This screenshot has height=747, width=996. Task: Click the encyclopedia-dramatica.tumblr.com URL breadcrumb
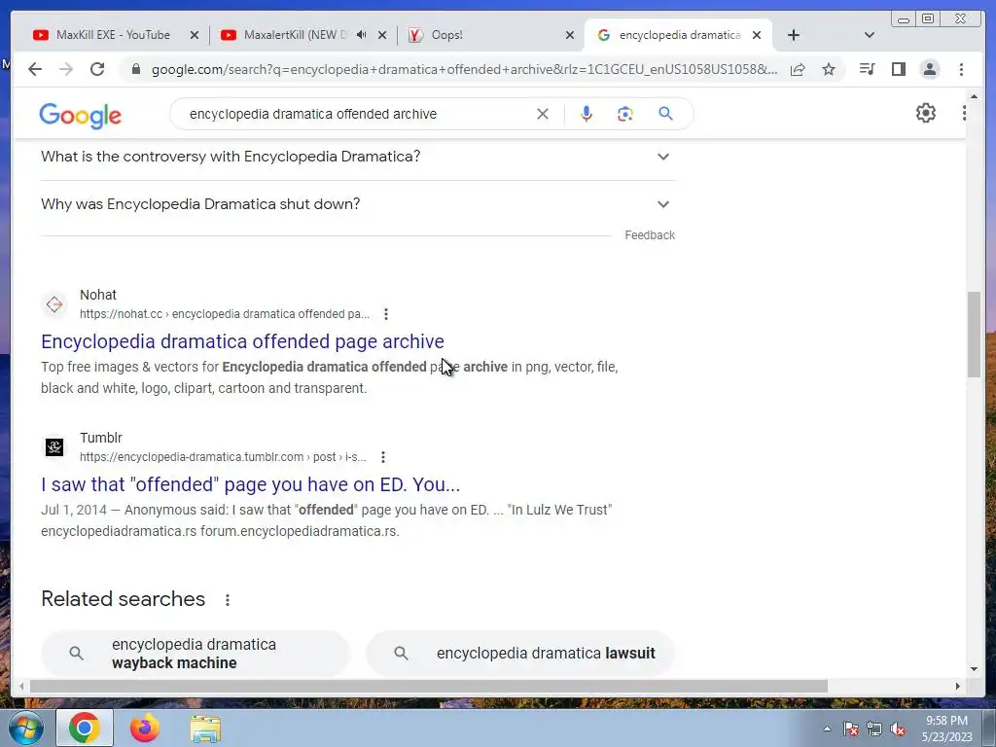(x=223, y=457)
